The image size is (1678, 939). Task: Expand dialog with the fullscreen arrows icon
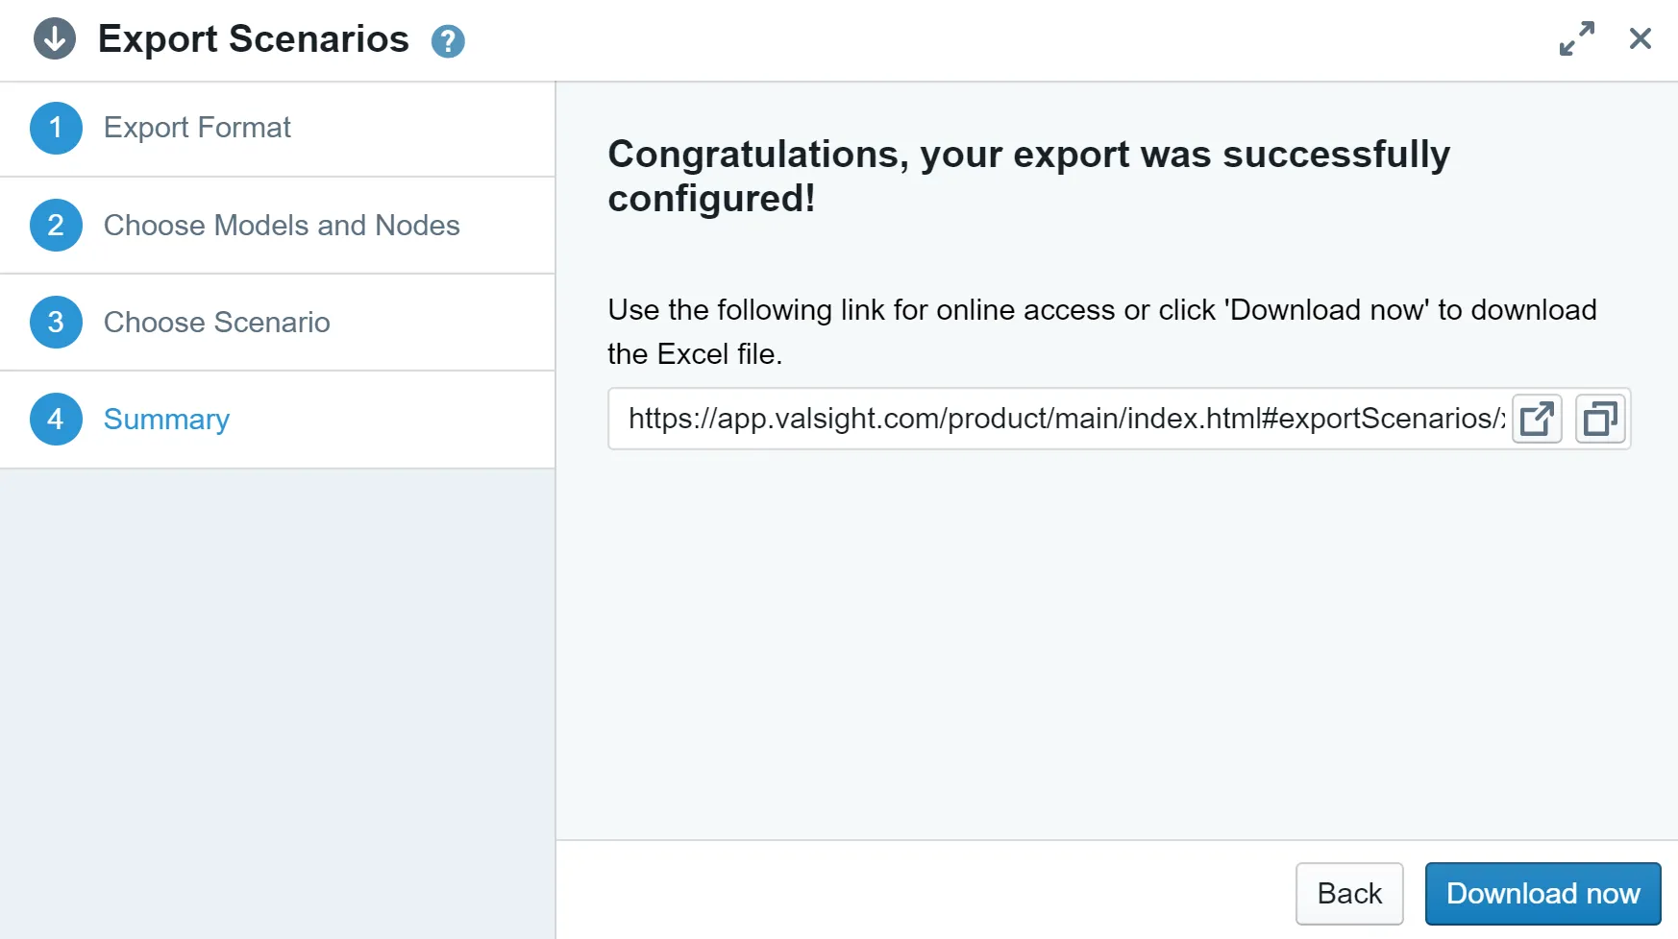click(x=1576, y=38)
